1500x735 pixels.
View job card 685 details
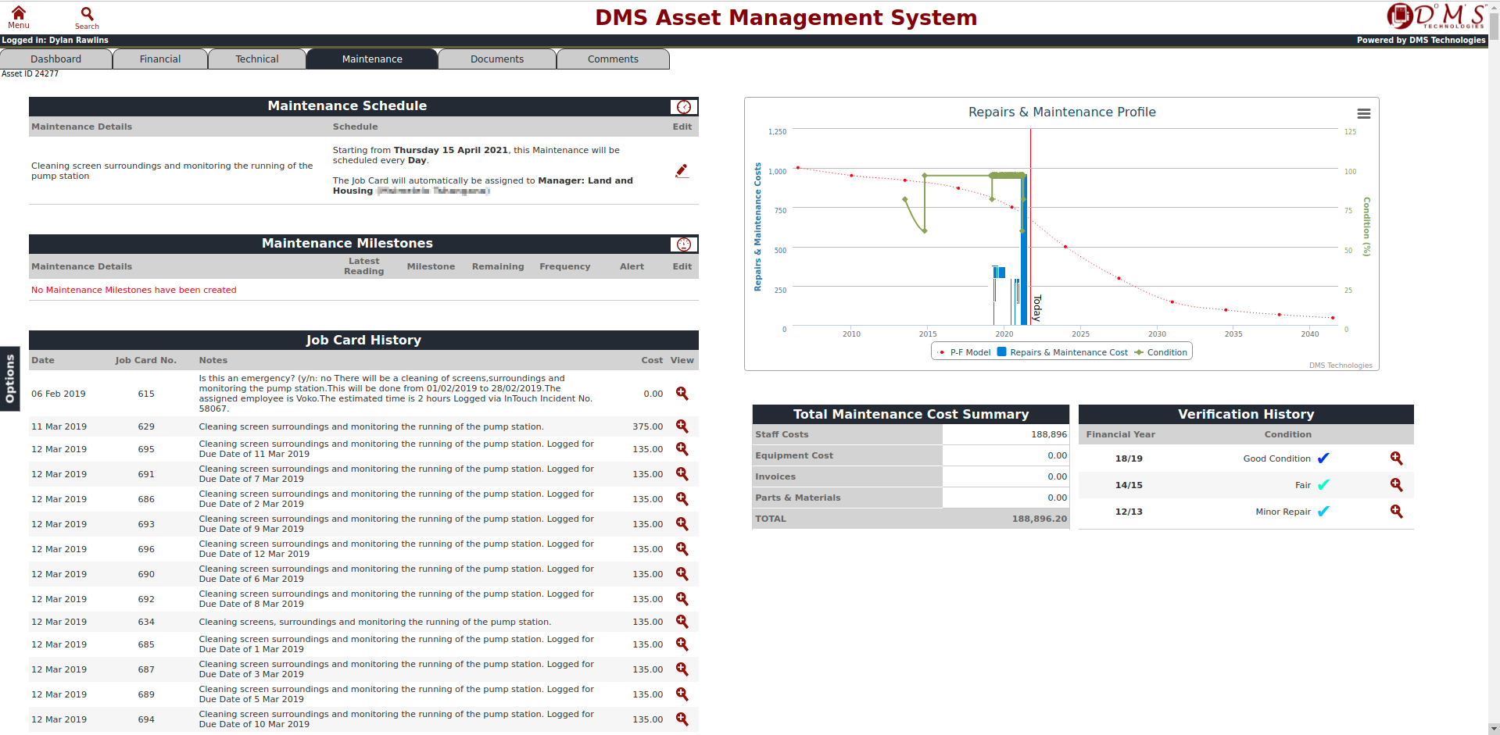click(682, 644)
